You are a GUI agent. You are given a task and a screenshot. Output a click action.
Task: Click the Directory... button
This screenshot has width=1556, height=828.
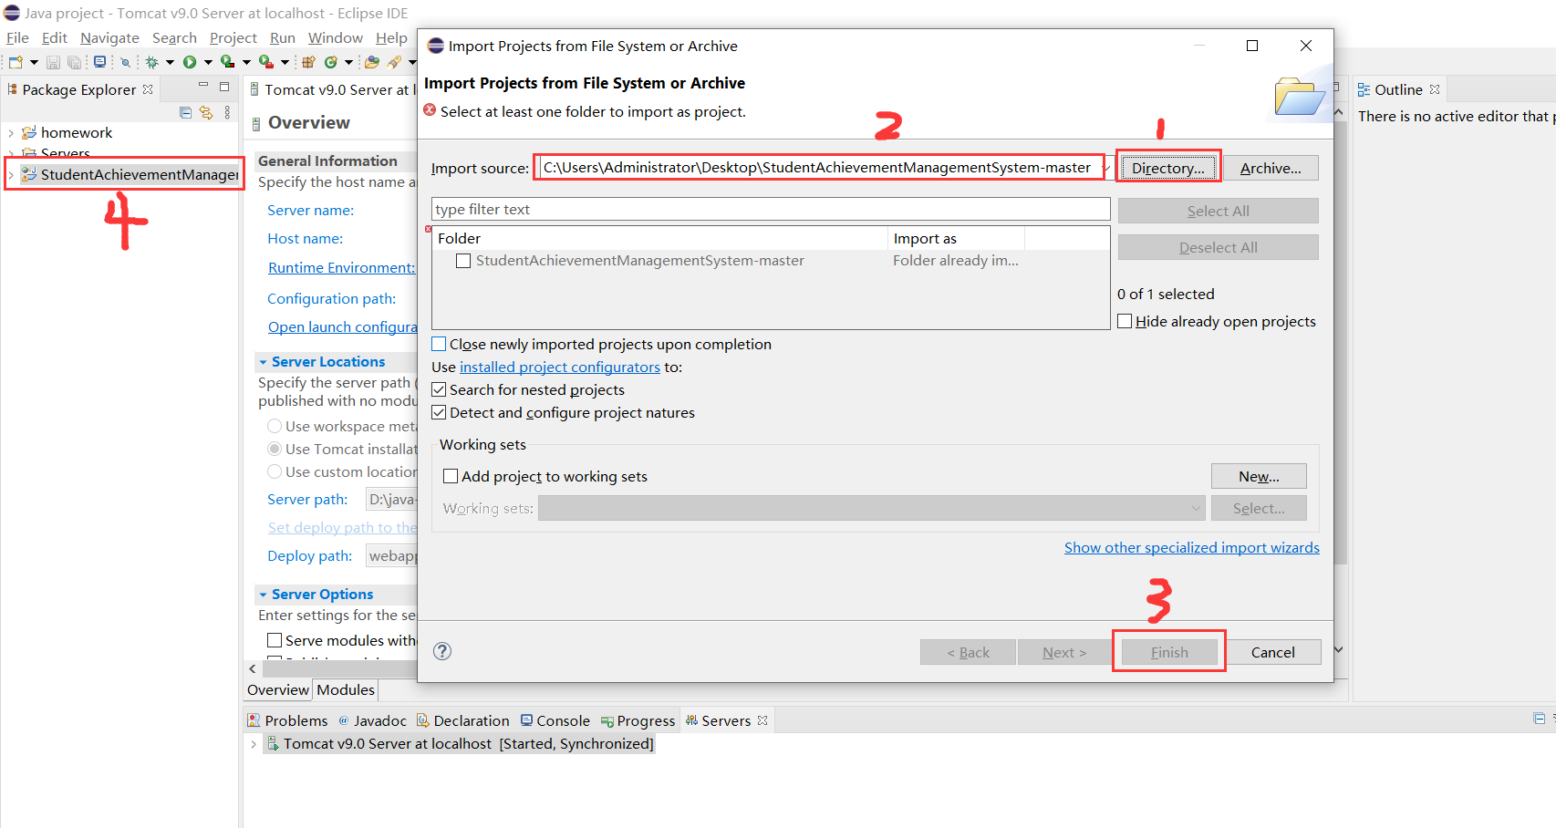(x=1168, y=168)
